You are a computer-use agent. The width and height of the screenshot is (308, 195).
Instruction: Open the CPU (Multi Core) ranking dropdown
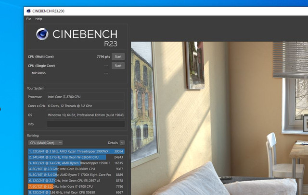coord(45,143)
